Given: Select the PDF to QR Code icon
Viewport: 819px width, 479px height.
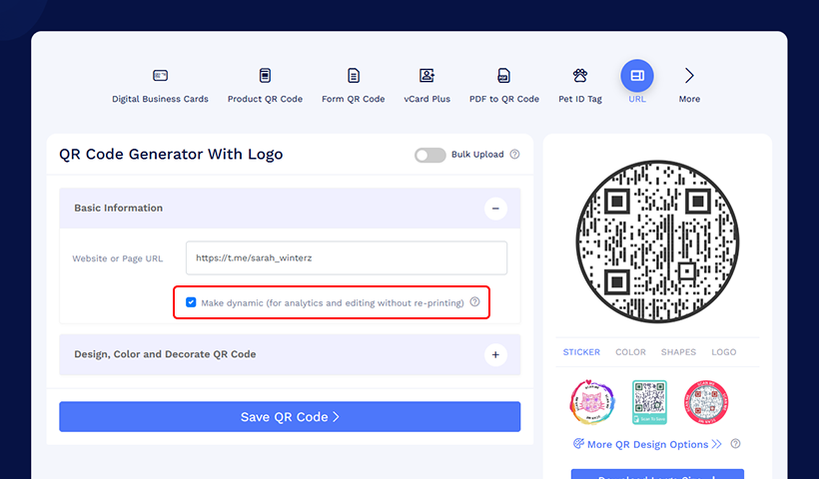Looking at the screenshot, I should click(x=503, y=76).
